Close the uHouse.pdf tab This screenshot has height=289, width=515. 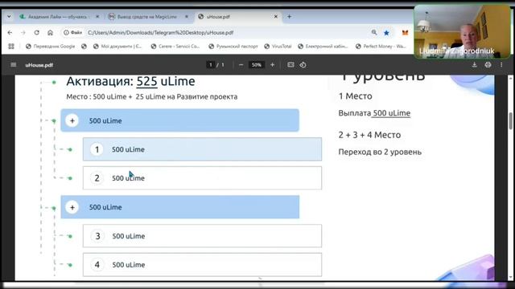click(276, 16)
